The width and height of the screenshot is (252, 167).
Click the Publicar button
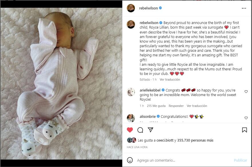coord(240,160)
